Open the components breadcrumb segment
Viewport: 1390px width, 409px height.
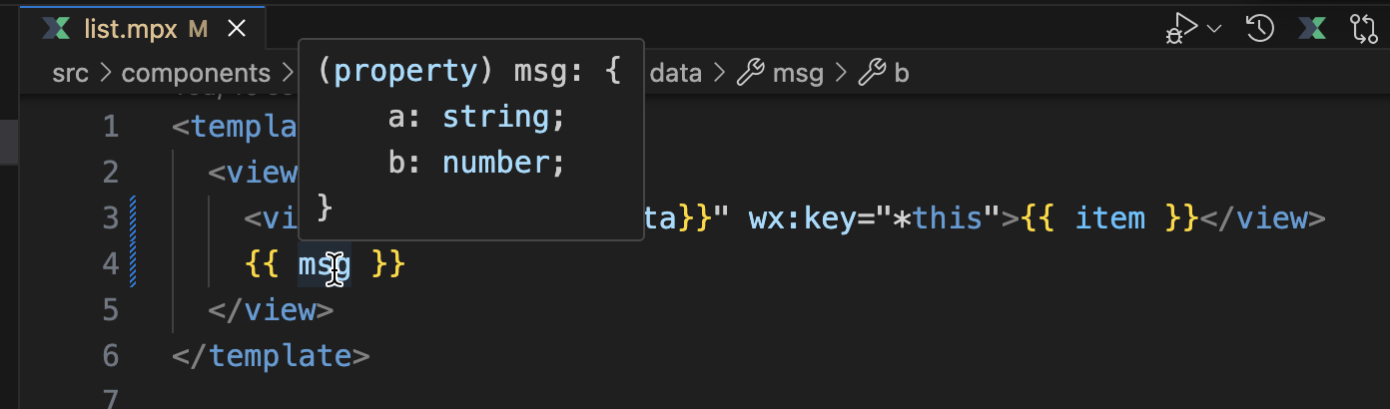click(x=196, y=74)
